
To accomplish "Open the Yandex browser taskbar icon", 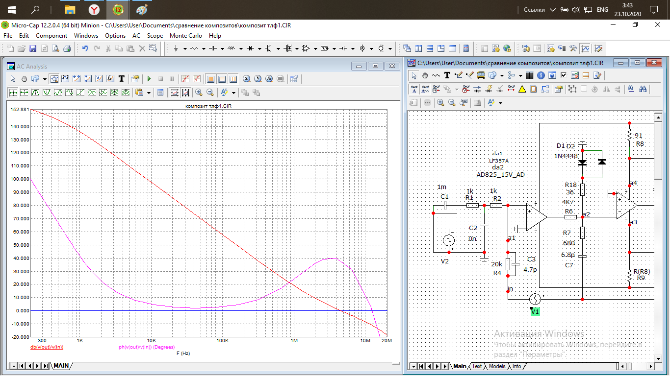I will pos(94,10).
